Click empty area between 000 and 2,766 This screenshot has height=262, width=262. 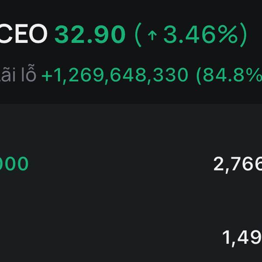click(x=118, y=165)
